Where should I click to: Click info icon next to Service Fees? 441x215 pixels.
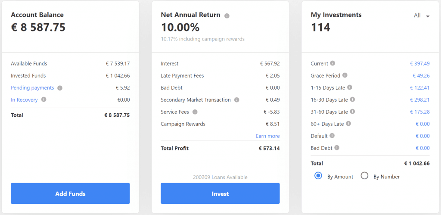coord(195,112)
